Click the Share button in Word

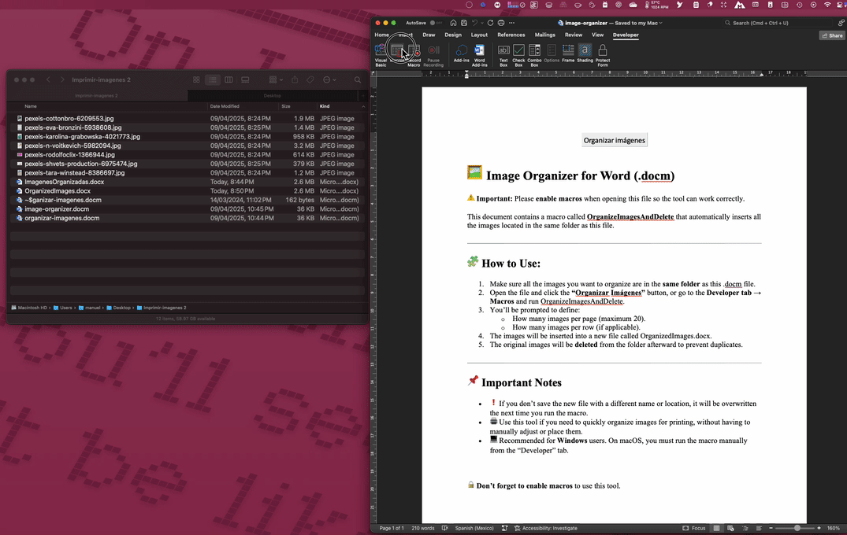click(832, 35)
